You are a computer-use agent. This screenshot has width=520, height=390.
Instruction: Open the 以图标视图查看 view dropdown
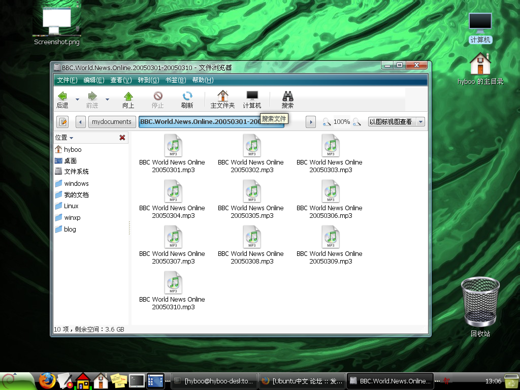tap(396, 122)
